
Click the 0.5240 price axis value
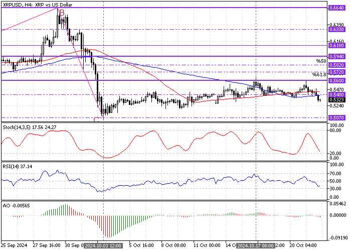point(337,106)
